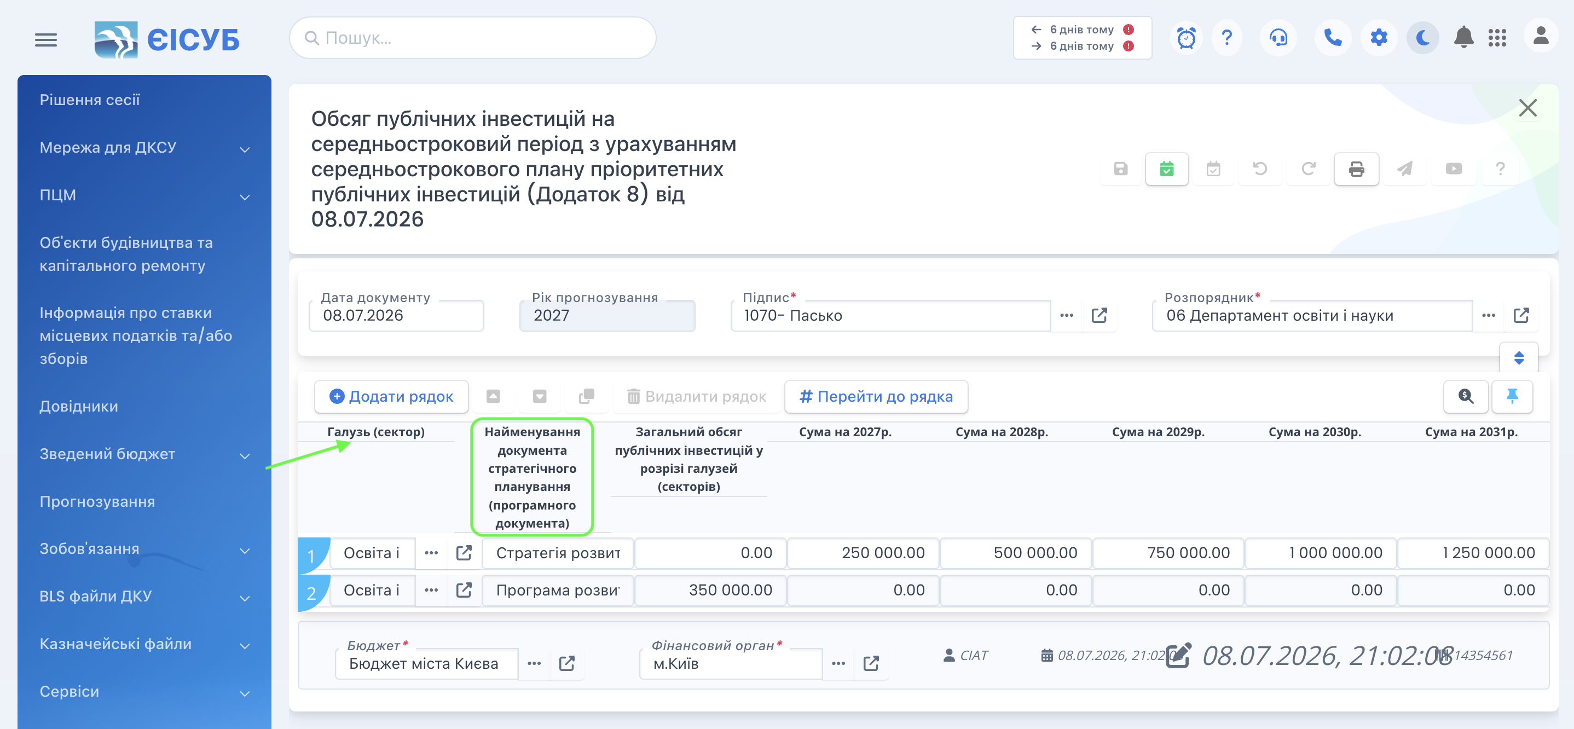Viewport: 1574px width, 729px height.
Task: Click the redo arrow icon
Action: (x=1307, y=169)
